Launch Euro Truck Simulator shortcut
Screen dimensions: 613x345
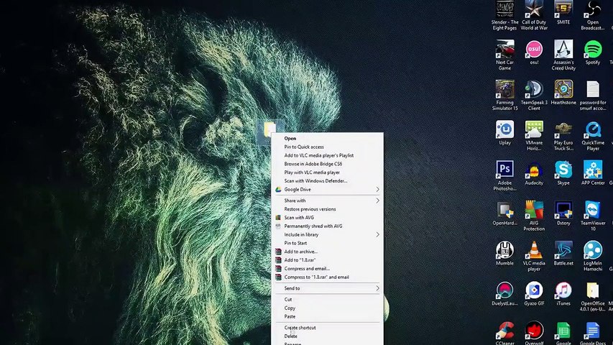(x=563, y=136)
